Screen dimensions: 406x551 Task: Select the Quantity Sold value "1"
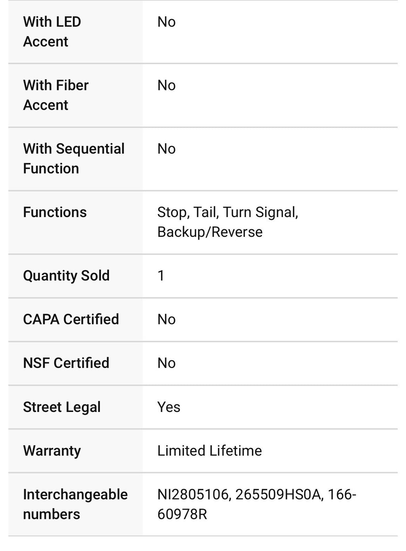coord(161,276)
